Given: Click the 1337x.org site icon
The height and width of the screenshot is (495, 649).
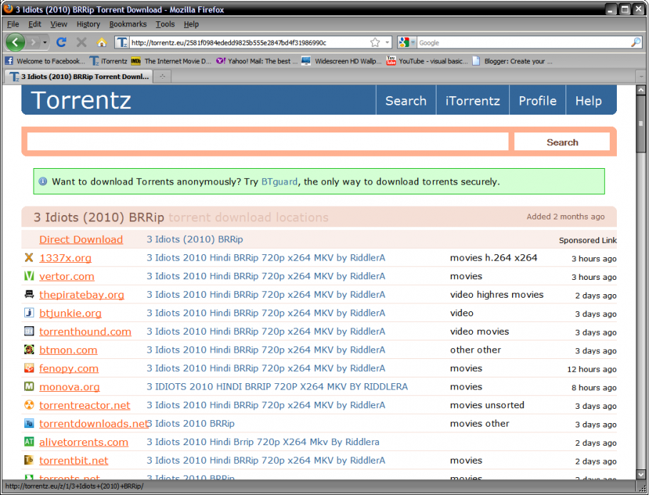Looking at the screenshot, I should click(29, 257).
